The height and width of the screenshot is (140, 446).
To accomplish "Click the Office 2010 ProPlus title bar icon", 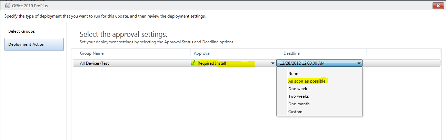I will coord(7,6).
